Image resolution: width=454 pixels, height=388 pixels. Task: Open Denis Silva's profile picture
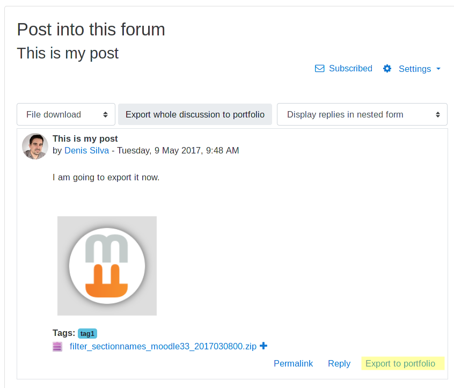click(35, 146)
